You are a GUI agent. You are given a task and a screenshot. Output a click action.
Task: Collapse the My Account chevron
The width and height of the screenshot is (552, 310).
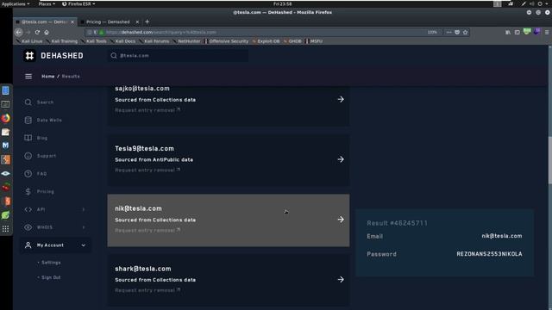pos(84,245)
